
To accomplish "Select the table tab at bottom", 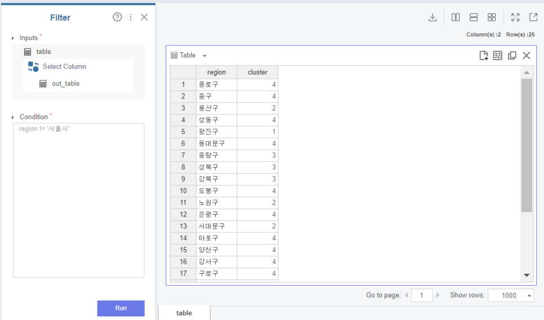I will [x=184, y=313].
